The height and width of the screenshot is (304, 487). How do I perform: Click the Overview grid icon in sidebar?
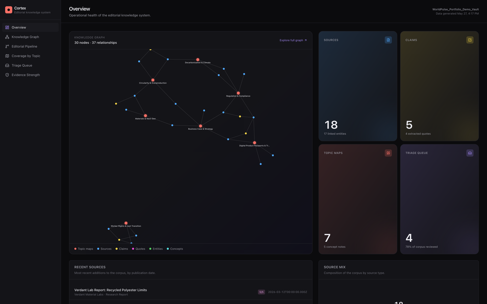tap(7, 27)
